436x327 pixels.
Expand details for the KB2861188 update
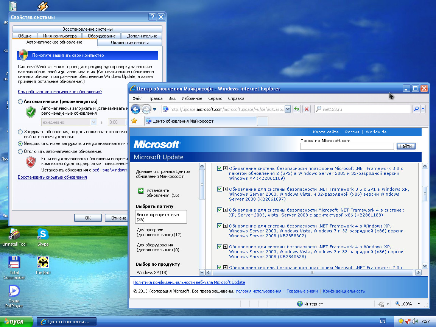pos(225,210)
